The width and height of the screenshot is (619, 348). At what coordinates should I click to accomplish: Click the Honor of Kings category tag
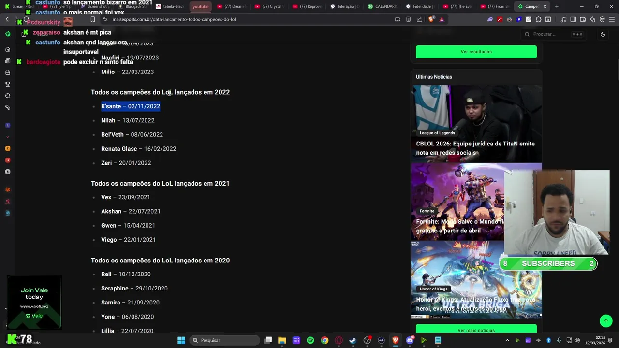click(433, 289)
